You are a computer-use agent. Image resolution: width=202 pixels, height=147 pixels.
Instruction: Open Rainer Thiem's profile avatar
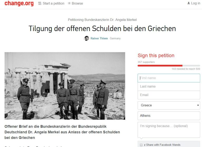point(87,38)
